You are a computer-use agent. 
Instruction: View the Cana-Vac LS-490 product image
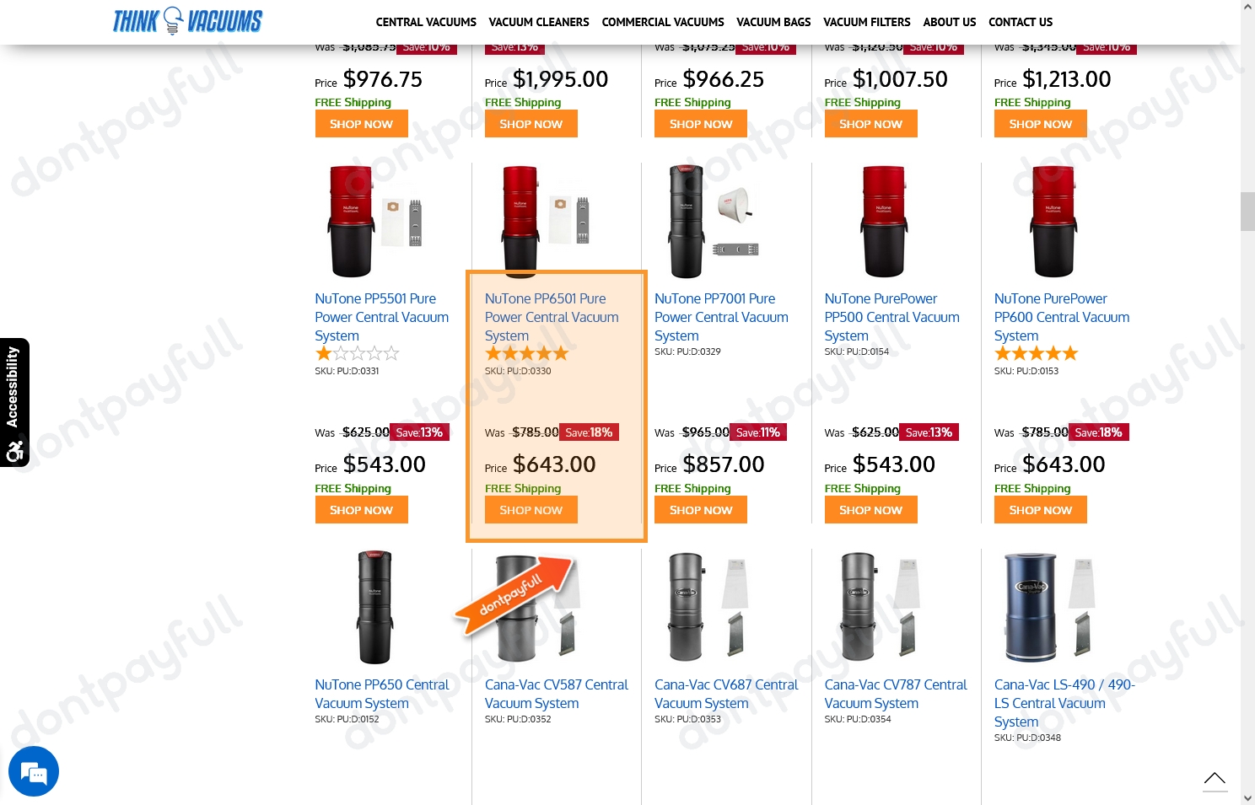pyautogui.click(x=1049, y=607)
